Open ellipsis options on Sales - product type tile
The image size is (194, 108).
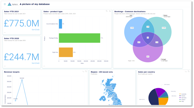44,66
